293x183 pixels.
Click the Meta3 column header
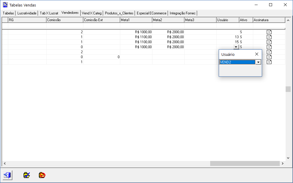click(x=200, y=20)
